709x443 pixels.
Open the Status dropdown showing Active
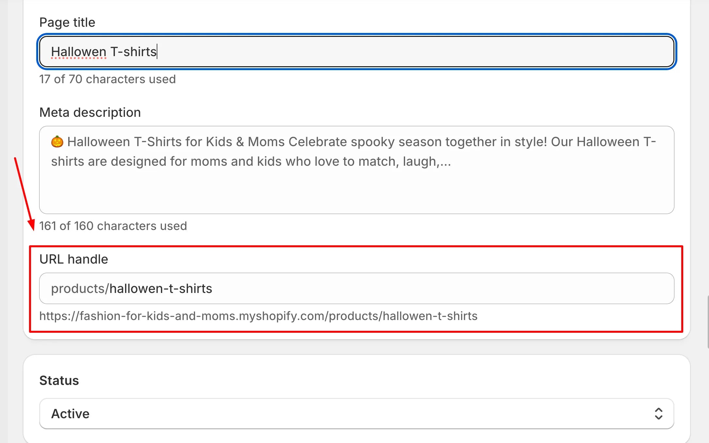356,414
